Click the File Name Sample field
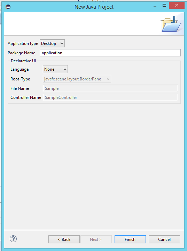The image size is (187, 251). pyautogui.click(x=110, y=88)
